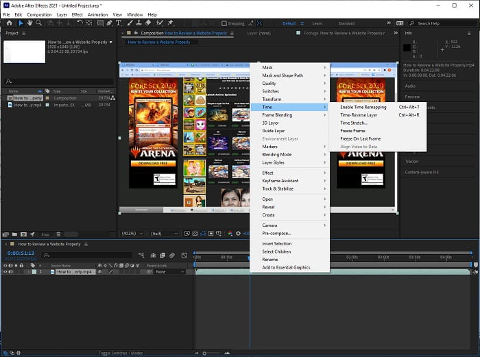The height and width of the screenshot is (357, 480).
Task: Select the Pen tool
Action: pos(109,23)
